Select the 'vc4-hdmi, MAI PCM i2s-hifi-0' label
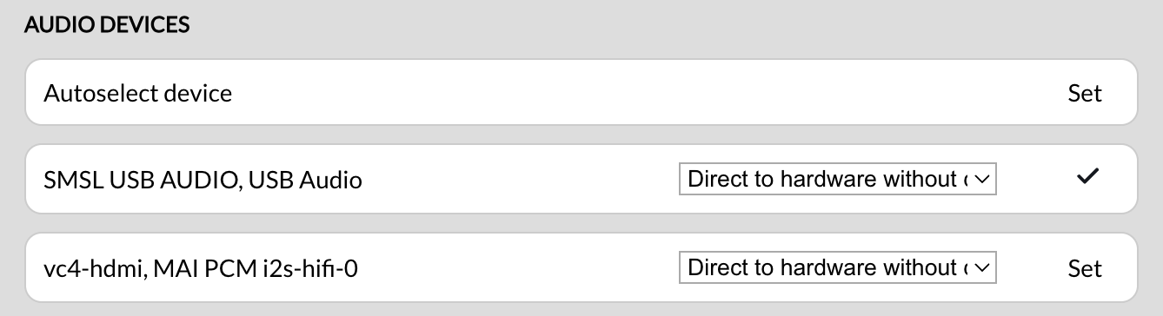The height and width of the screenshot is (316, 1163). coord(201,269)
